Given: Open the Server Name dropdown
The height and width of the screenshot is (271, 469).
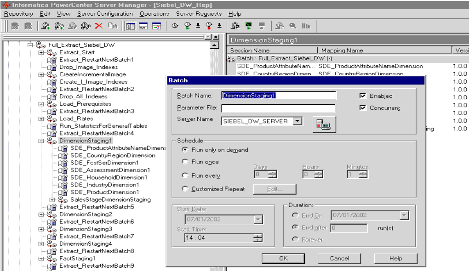Looking at the screenshot, I should click(x=297, y=121).
